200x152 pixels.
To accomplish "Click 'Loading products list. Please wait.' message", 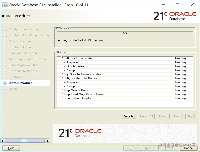I will coord(81,40).
